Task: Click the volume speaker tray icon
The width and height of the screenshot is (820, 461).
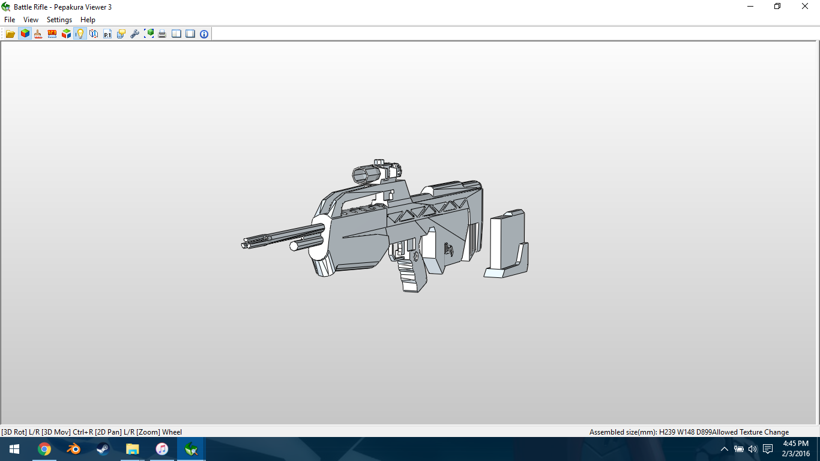Action: [753, 449]
